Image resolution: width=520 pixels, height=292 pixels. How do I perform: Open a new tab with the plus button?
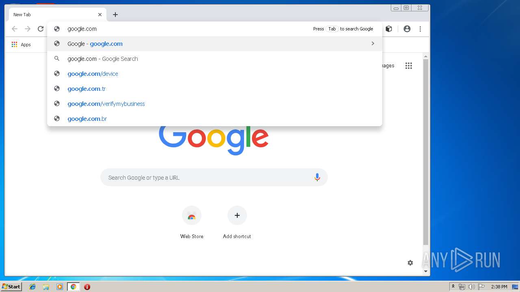(x=115, y=15)
